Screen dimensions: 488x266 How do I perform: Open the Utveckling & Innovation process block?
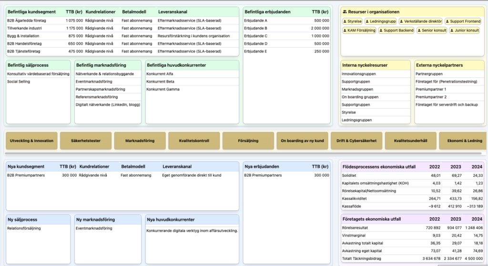point(31,141)
